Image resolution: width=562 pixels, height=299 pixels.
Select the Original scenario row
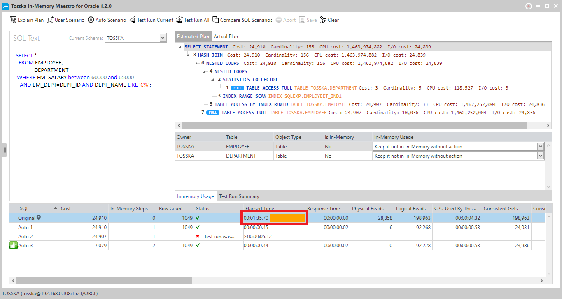[278, 218]
